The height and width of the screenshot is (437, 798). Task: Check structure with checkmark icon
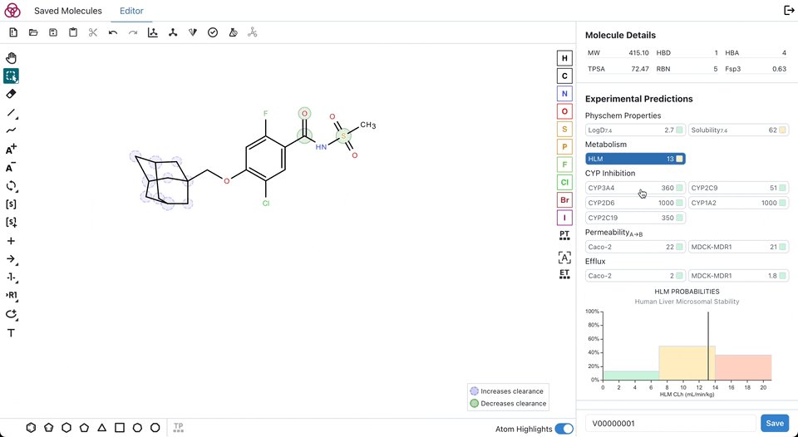click(x=213, y=32)
